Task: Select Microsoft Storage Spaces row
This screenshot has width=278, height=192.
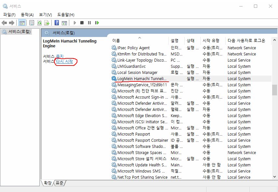Action: tap(191, 152)
